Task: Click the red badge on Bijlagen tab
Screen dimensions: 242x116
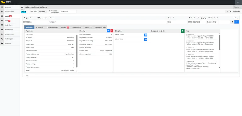Action: click(68, 27)
